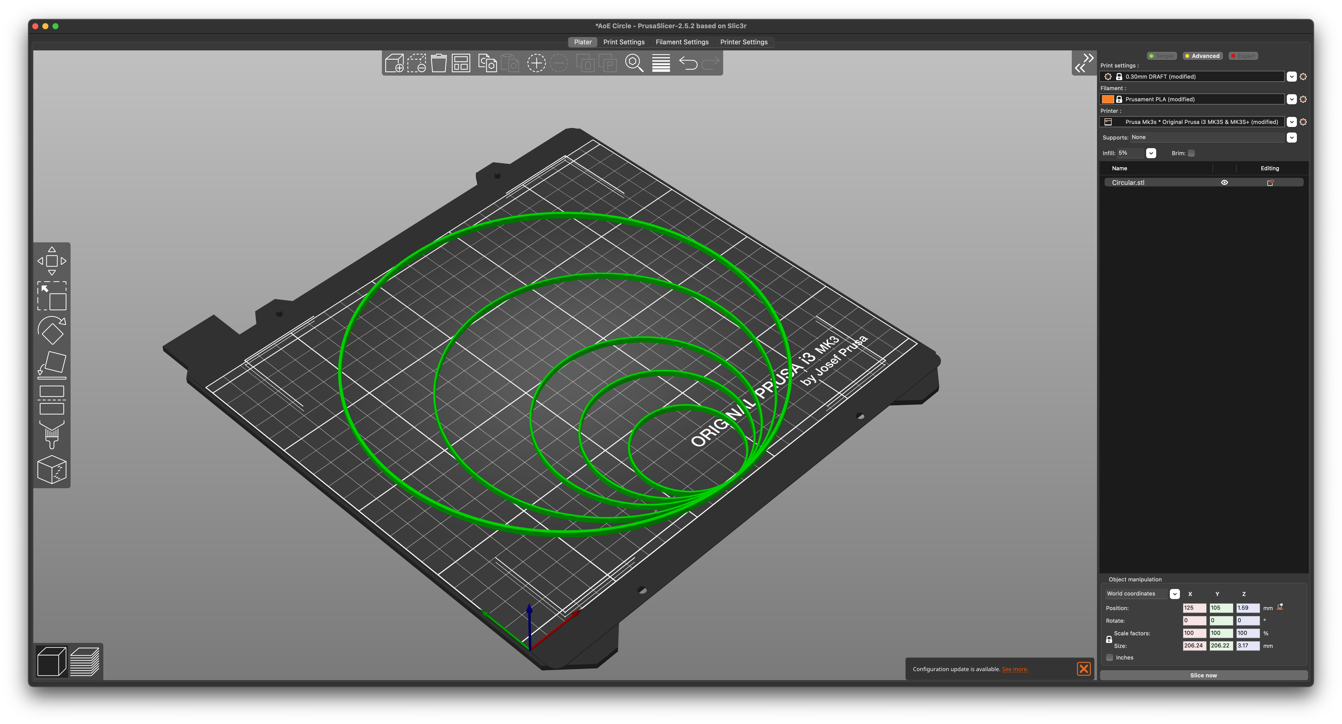Dismiss the configuration update notification
The image size is (1342, 724).
[x=1084, y=669]
